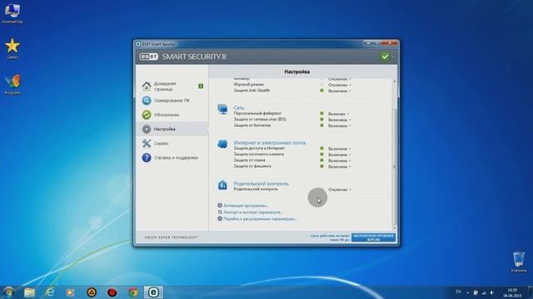Click the magnifier icon for computer scan
Image resolution: width=533 pixels, height=299 pixels.
[x=147, y=100]
